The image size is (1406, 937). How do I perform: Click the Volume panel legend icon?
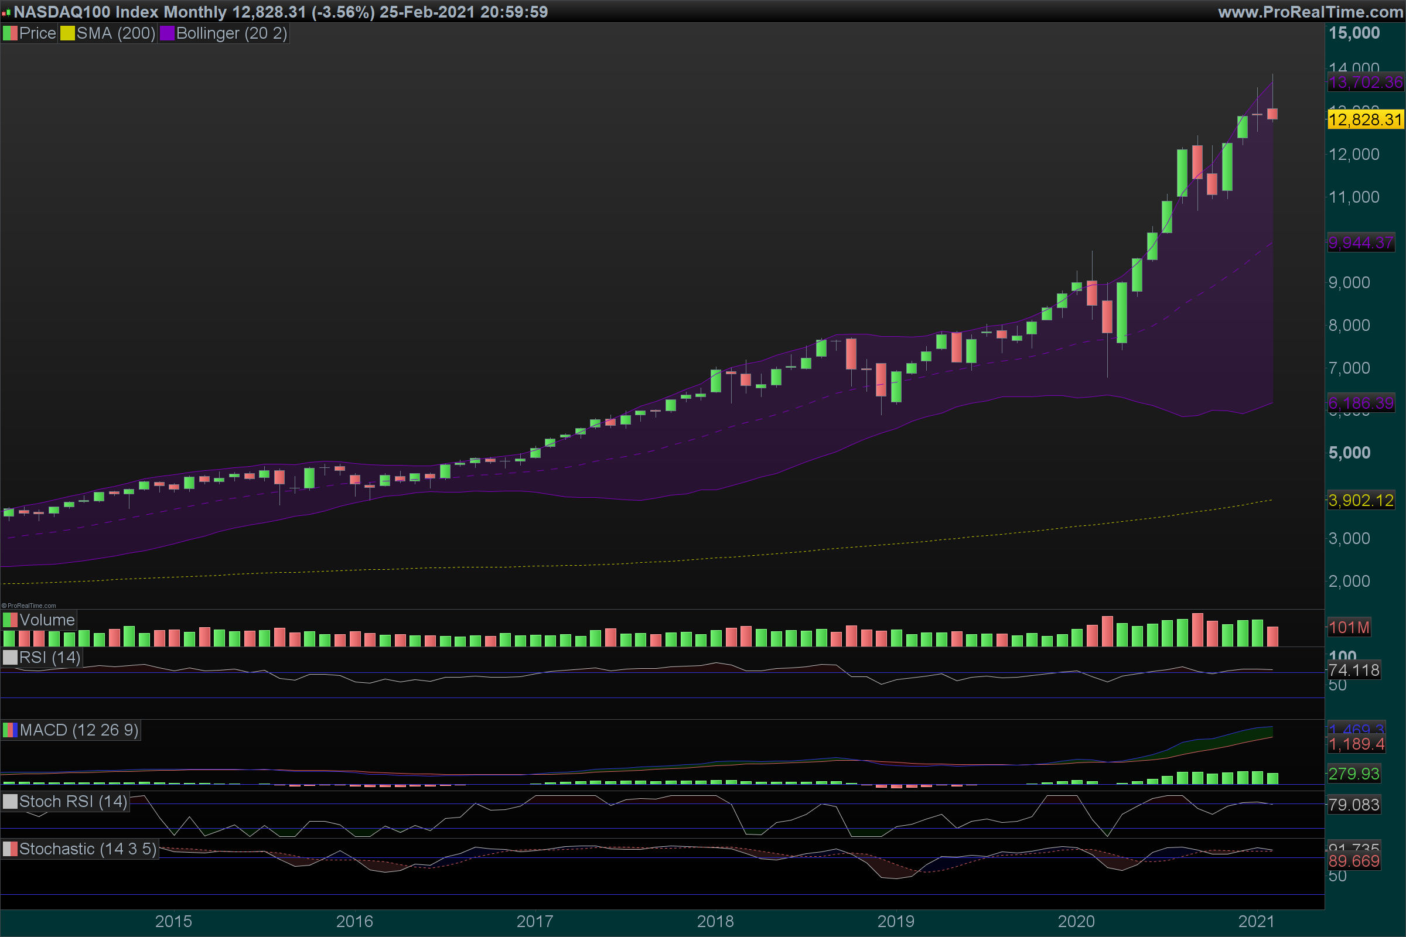point(9,620)
